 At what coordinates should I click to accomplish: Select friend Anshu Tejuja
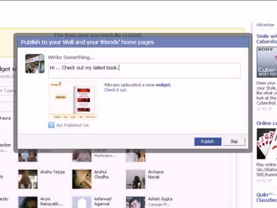click(53, 172)
